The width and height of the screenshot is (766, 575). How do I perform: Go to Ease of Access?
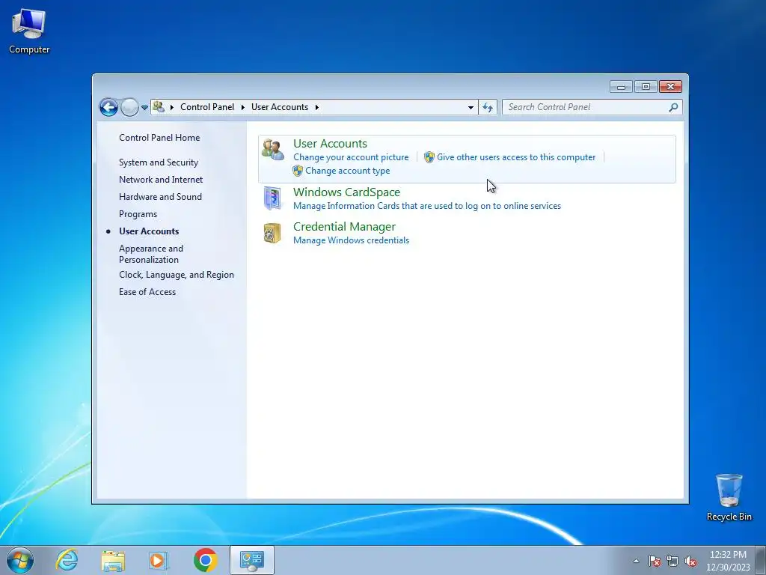click(x=147, y=292)
